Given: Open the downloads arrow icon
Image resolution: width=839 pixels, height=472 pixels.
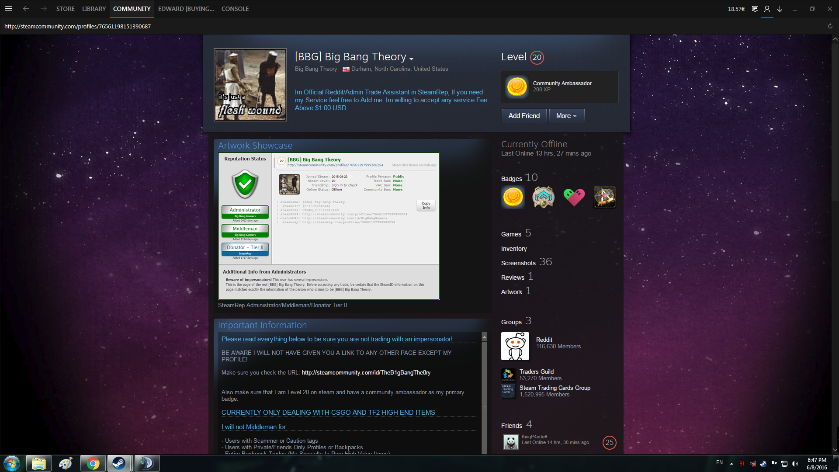Looking at the screenshot, I should click(780, 9).
